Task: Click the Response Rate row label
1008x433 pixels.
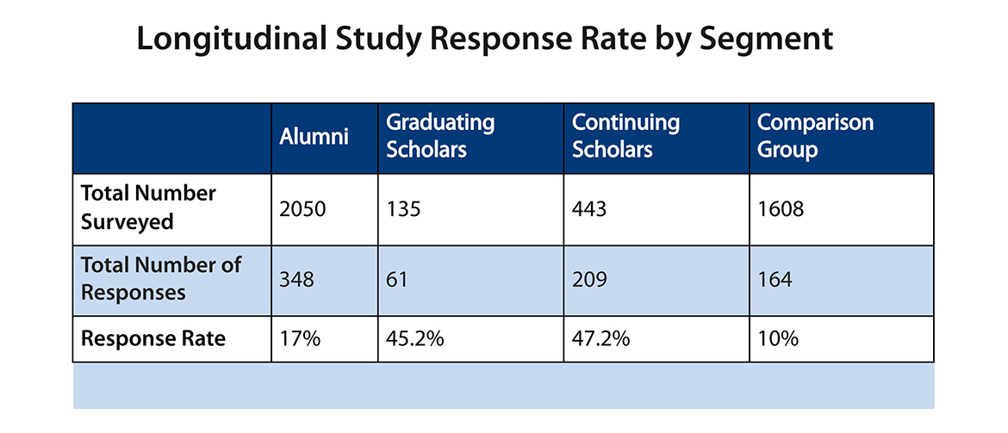Action: click(x=153, y=338)
